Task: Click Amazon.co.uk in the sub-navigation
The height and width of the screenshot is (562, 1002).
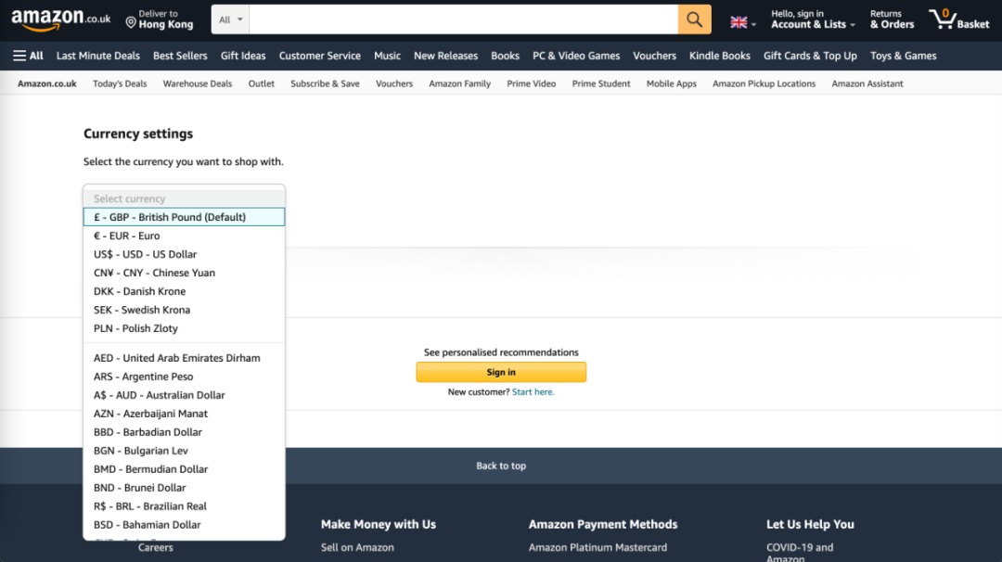Action: pos(46,83)
